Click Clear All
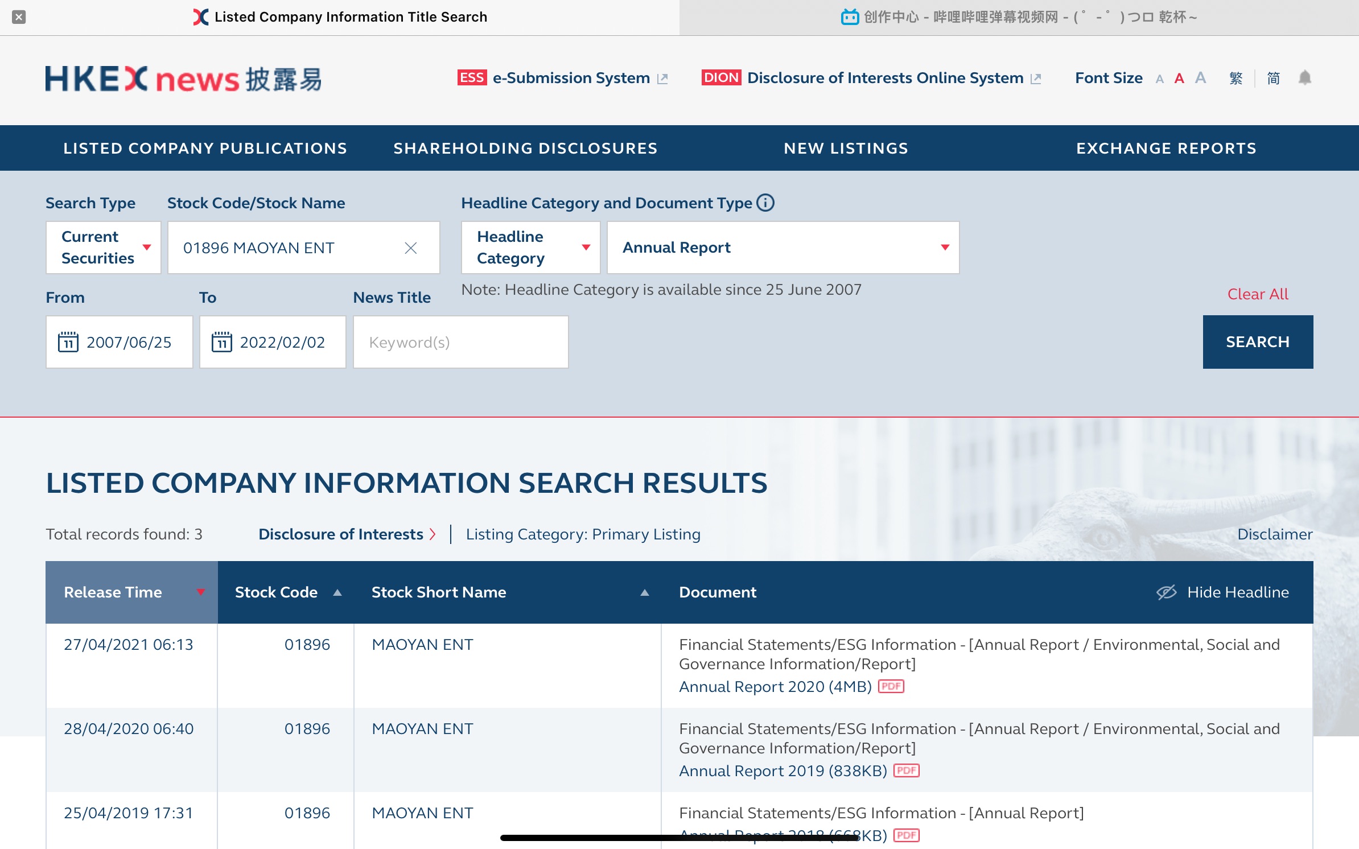The width and height of the screenshot is (1359, 849). (1258, 294)
